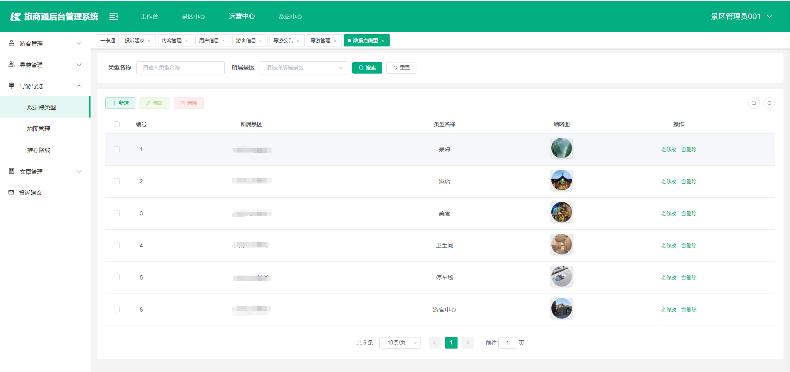Check the row 2 酒店 checkbox
The width and height of the screenshot is (790, 372).
[x=117, y=181]
